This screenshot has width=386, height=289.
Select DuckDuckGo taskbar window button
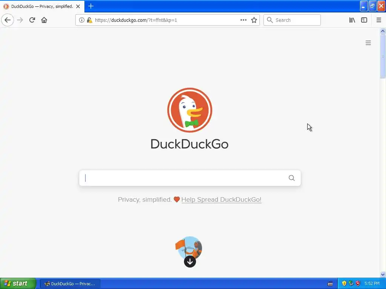pos(70,284)
